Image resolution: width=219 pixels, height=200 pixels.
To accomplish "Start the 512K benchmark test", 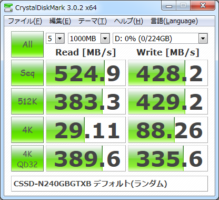I will point(27,101).
